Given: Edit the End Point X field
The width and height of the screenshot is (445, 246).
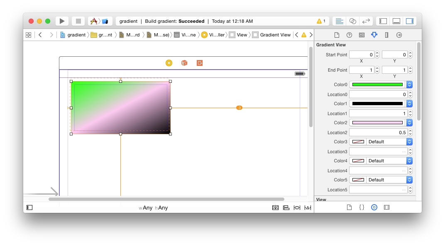Looking at the screenshot, I should point(362,70).
